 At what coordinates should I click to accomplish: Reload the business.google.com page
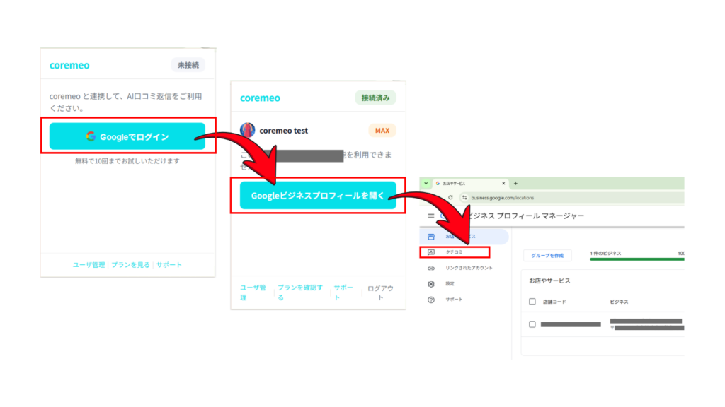point(450,198)
